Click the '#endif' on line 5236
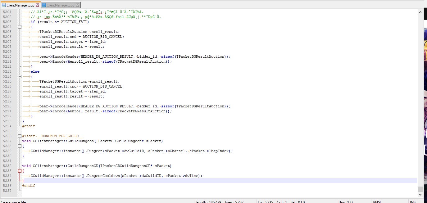 29,186
